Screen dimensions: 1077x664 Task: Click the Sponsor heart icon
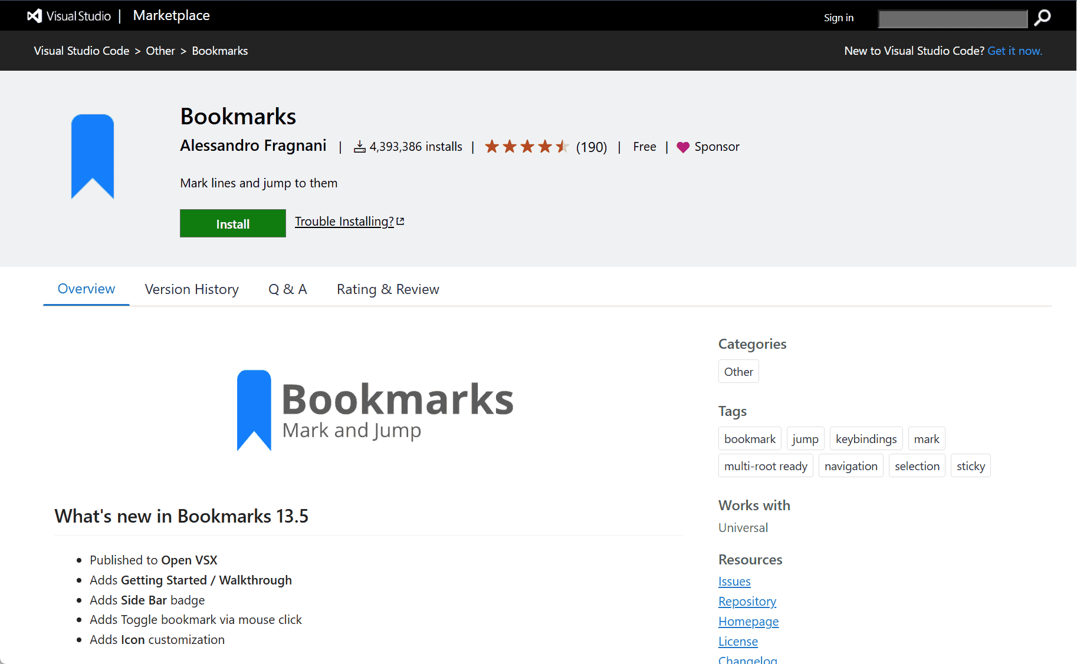[x=683, y=147]
